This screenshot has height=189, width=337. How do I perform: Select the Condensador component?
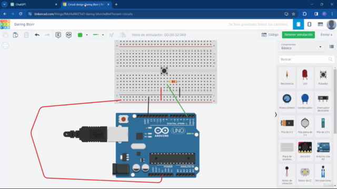(x=305, y=101)
